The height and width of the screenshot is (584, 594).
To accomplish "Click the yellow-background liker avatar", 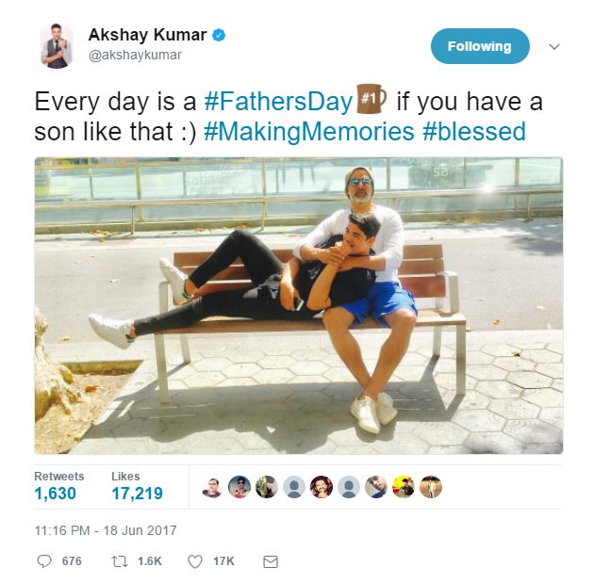I will [403, 487].
